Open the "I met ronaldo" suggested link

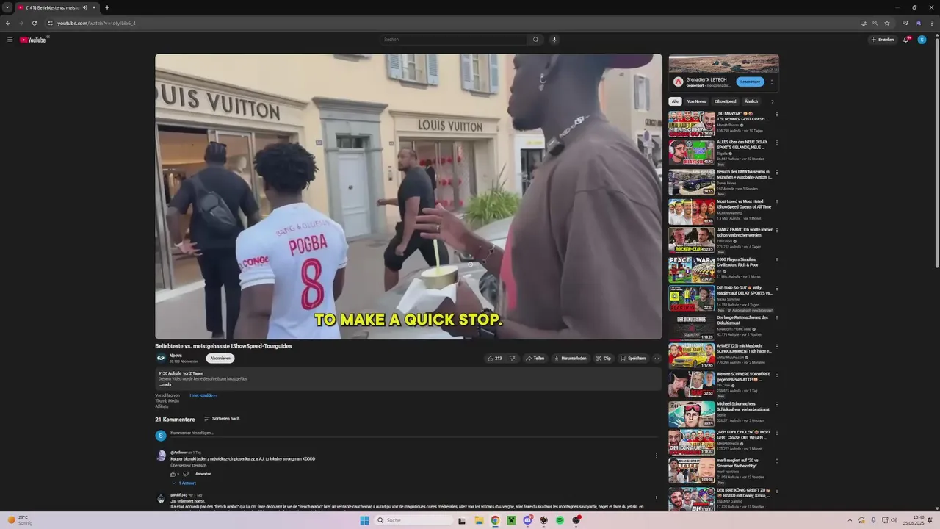203,395
